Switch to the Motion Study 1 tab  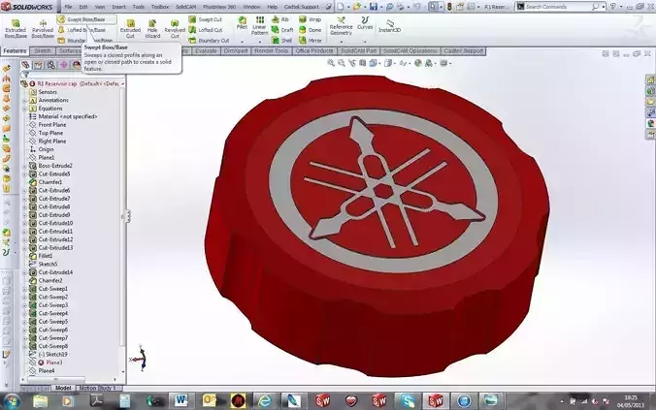coord(98,388)
